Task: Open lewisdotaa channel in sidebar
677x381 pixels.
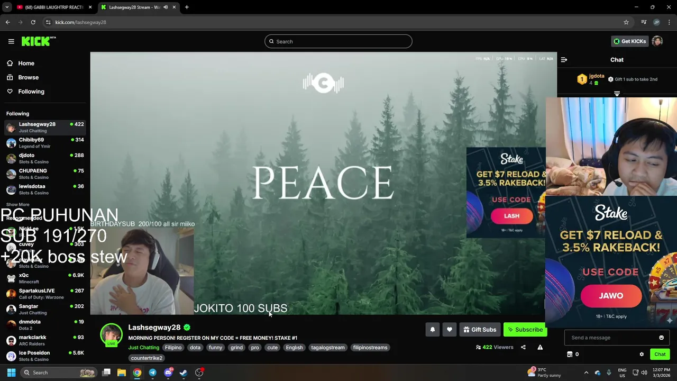Action: tap(45, 189)
